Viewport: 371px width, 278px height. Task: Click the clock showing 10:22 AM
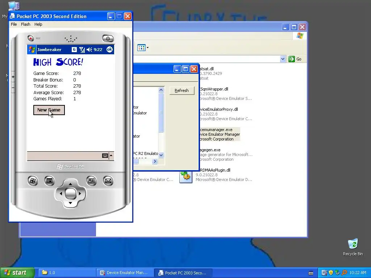click(x=358, y=273)
